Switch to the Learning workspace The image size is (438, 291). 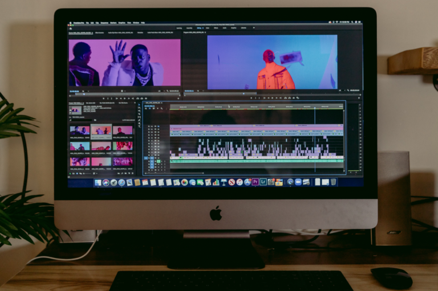click(x=179, y=28)
